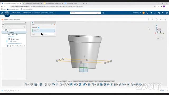The height and width of the screenshot is (95, 169).
Task: Open the DS Challenge Spon bookmark
Action: [13, 9]
